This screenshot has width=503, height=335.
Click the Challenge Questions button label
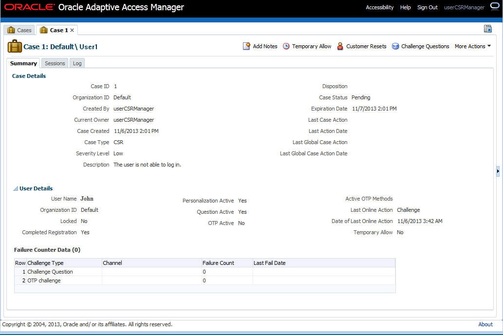click(x=425, y=46)
